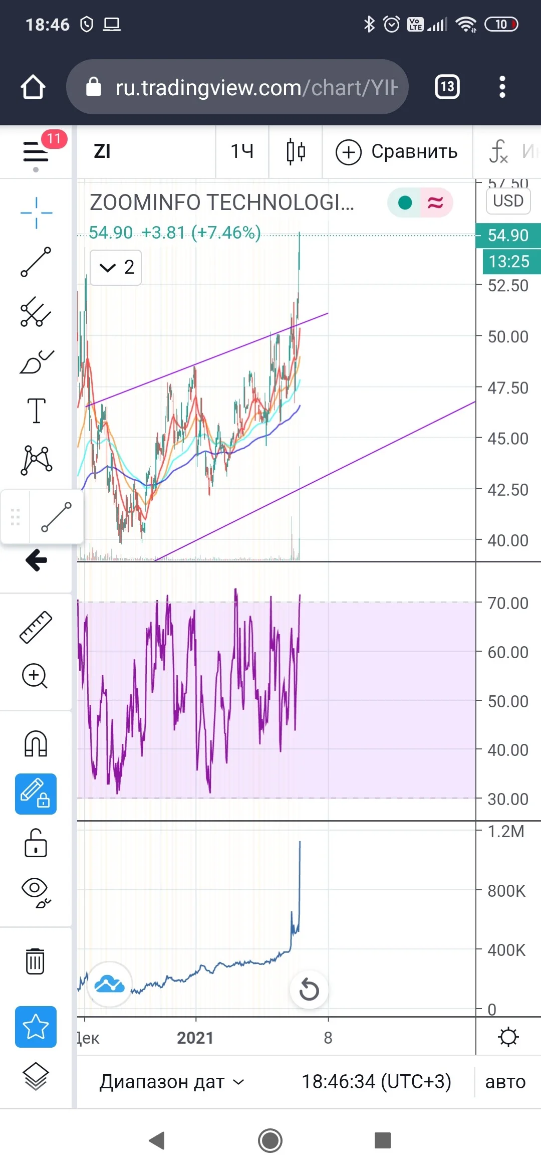Toggle lock all drawing tools
This screenshot has width=541, height=1173.
[x=36, y=843]
